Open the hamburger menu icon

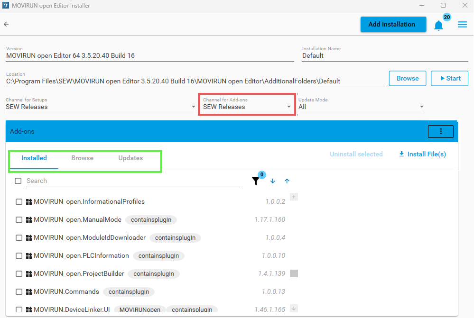[x=462, y=25]
